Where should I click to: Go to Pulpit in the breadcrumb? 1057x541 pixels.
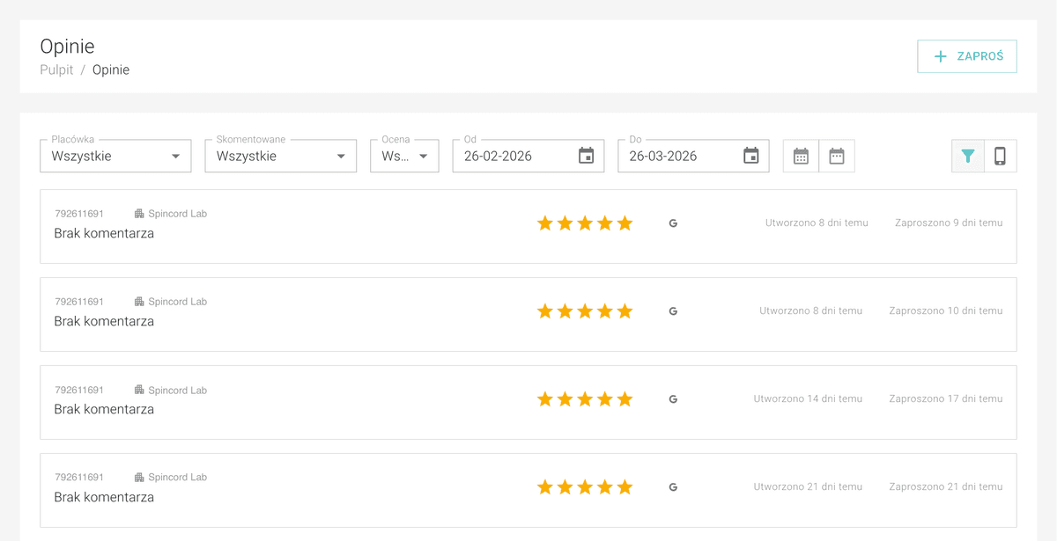click(x=56, y=69)
